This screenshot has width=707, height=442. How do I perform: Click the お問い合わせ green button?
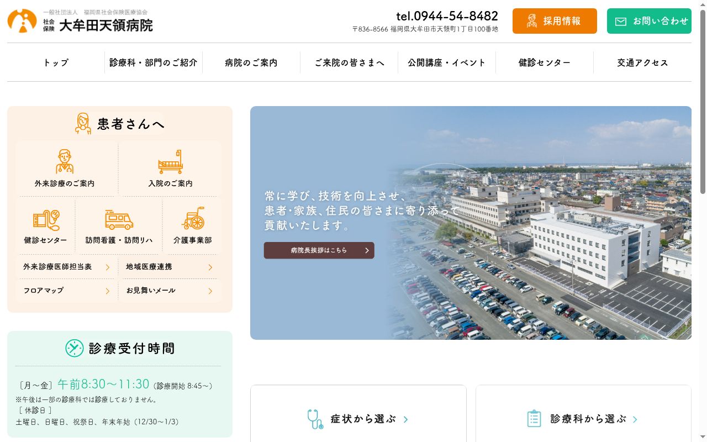pyautogui.click(x=649, y=21)
